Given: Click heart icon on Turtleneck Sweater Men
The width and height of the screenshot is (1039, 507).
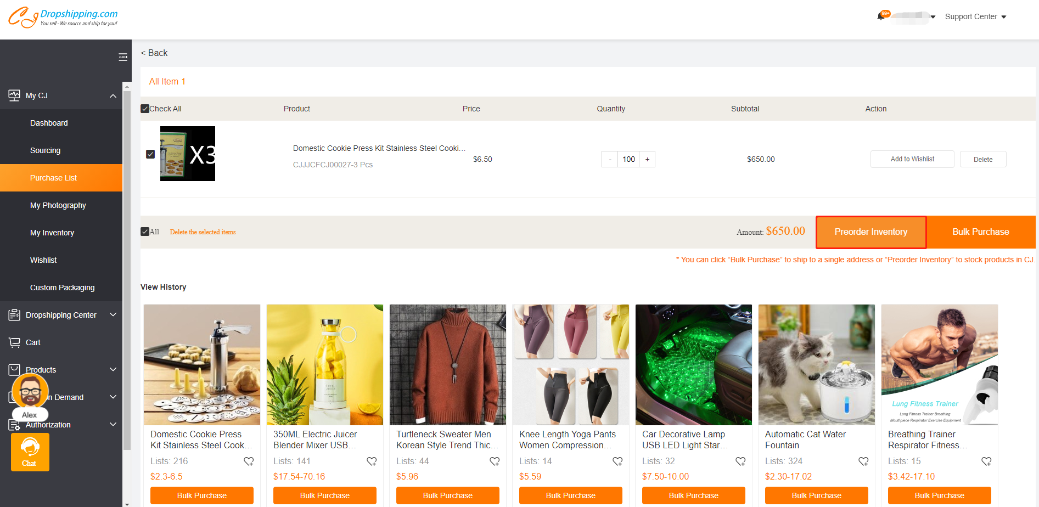Looking at the screenshot, I should pyautogui.click(x=495, y=461).
